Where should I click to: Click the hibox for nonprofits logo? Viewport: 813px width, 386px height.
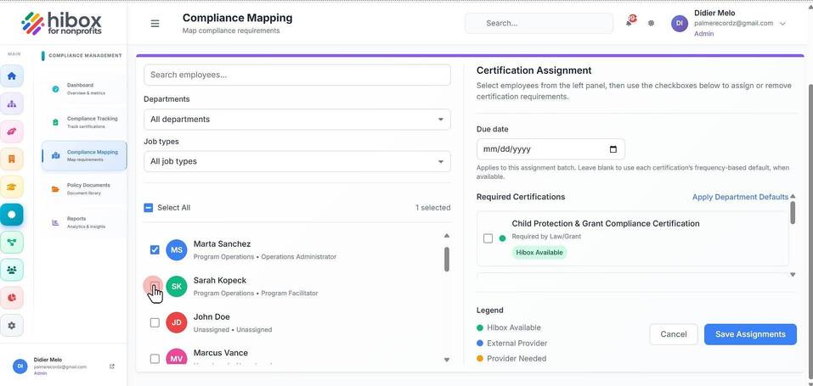tap(62, 24)
